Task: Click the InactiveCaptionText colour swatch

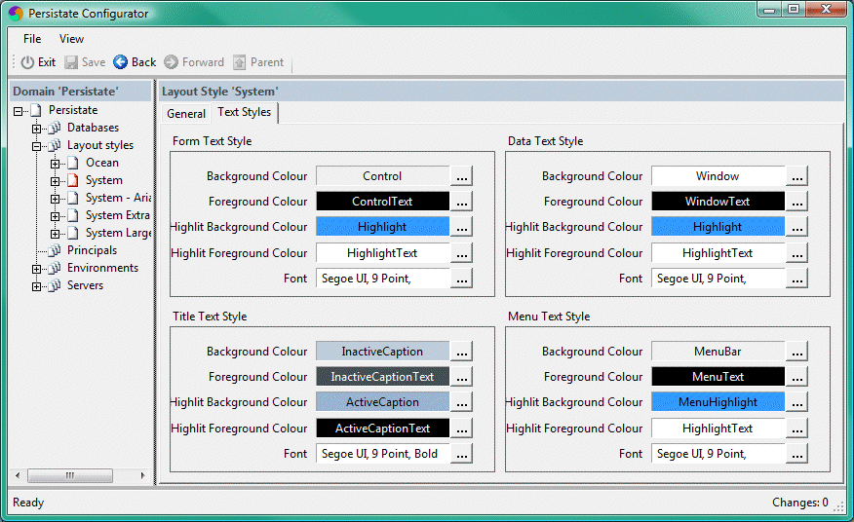Action: [x=383, y=377]
